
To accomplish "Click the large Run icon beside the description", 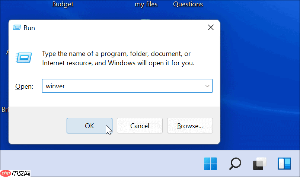I will [24, 57].
